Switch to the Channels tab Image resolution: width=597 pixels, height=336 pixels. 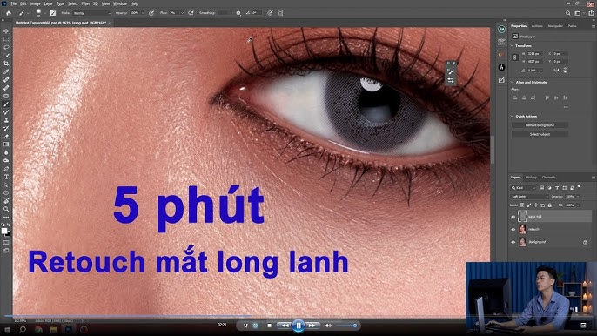548,178
